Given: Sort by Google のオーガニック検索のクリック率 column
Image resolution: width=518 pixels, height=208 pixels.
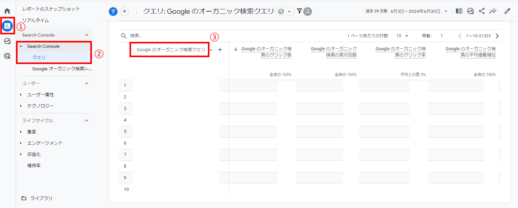Looking at the screenshot, I should [400, 52].
